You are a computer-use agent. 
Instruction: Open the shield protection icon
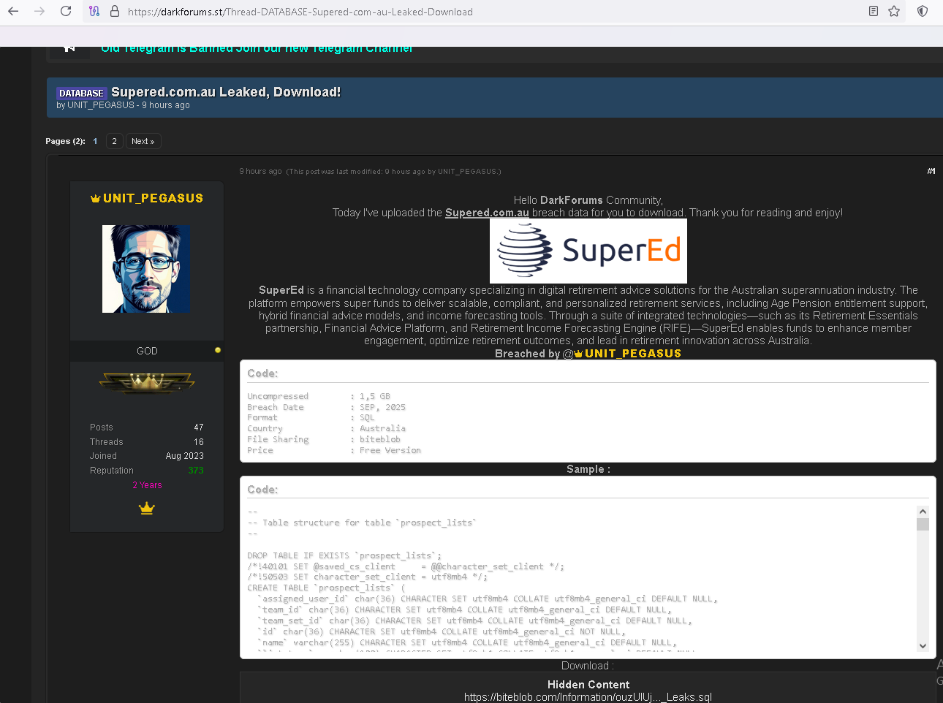923,12
